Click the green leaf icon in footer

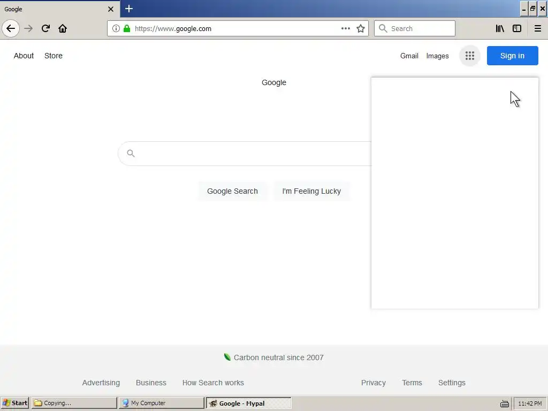coord(227,357)
